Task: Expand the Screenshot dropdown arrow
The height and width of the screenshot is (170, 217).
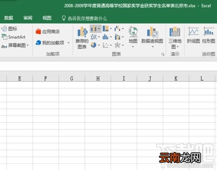Action: [x=28, y=45]
